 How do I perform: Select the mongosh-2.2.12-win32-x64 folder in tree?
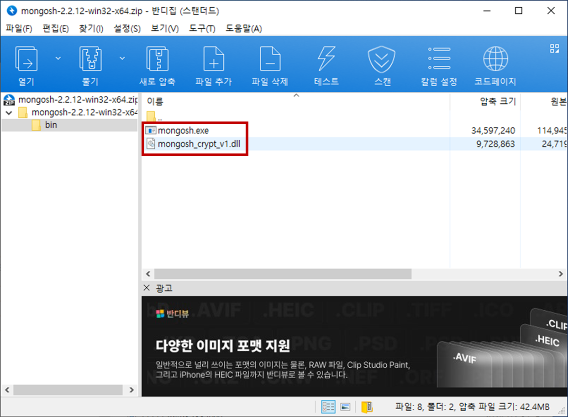click(x=84, y=112)
